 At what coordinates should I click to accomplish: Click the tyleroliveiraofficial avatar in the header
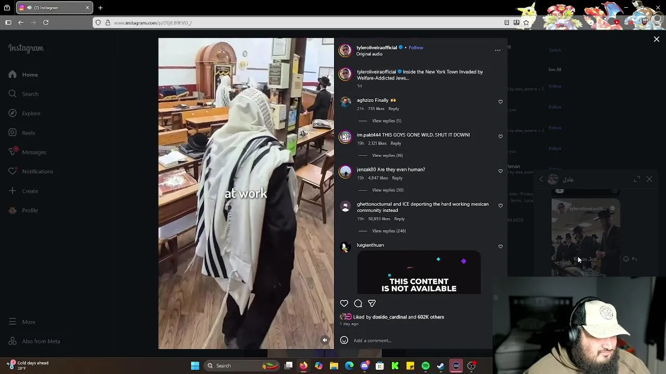345,50
